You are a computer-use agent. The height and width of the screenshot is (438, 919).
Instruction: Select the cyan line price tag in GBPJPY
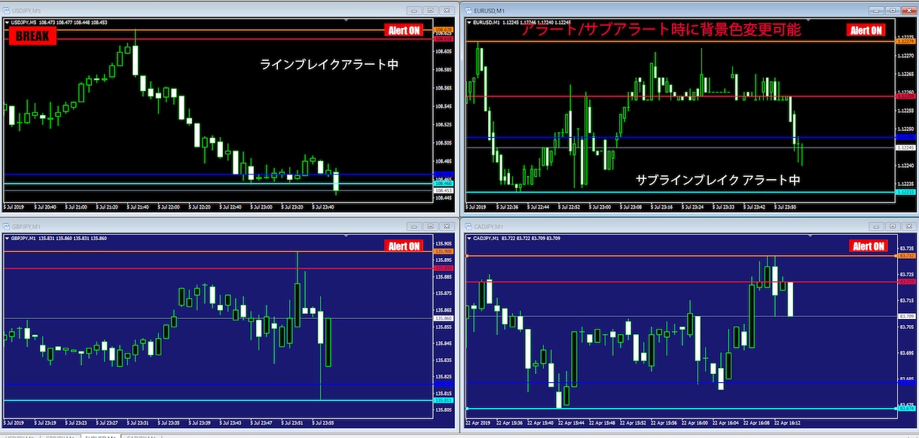coord(443,400)
